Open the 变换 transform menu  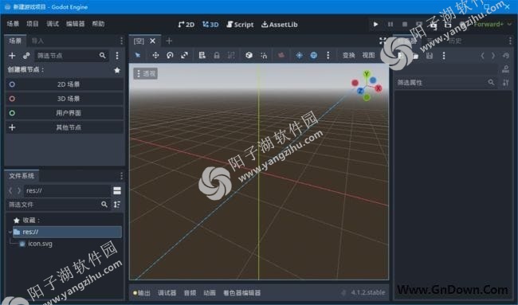348,55
